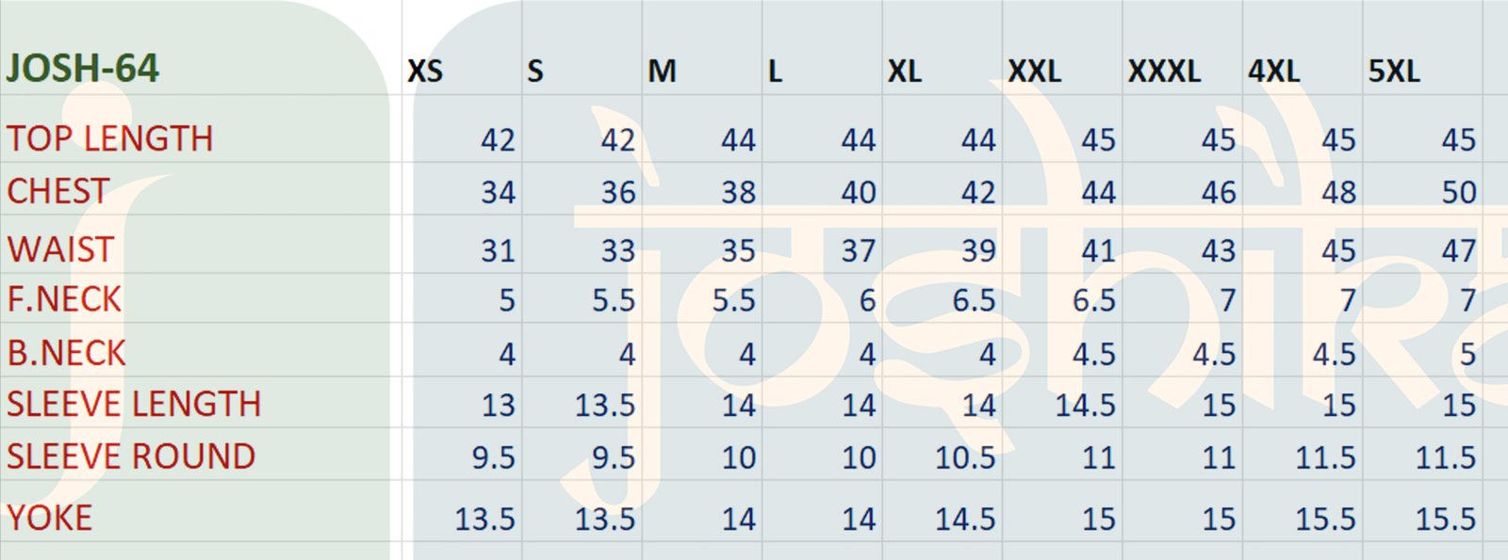Select the XS size column header

point(425,72)
